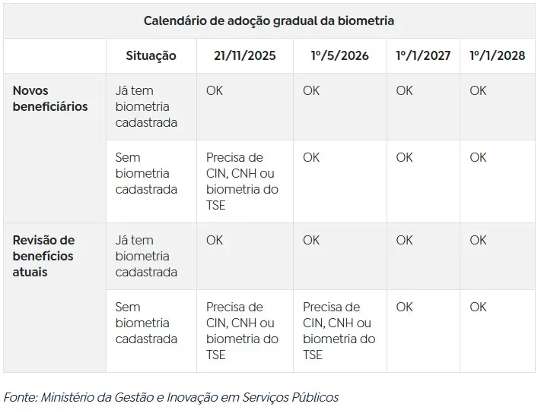Viewport: 541px width, 410px height.
Task: Click "Sem biometria cadastrada" under Novos beneficiários
Action: 146,173
